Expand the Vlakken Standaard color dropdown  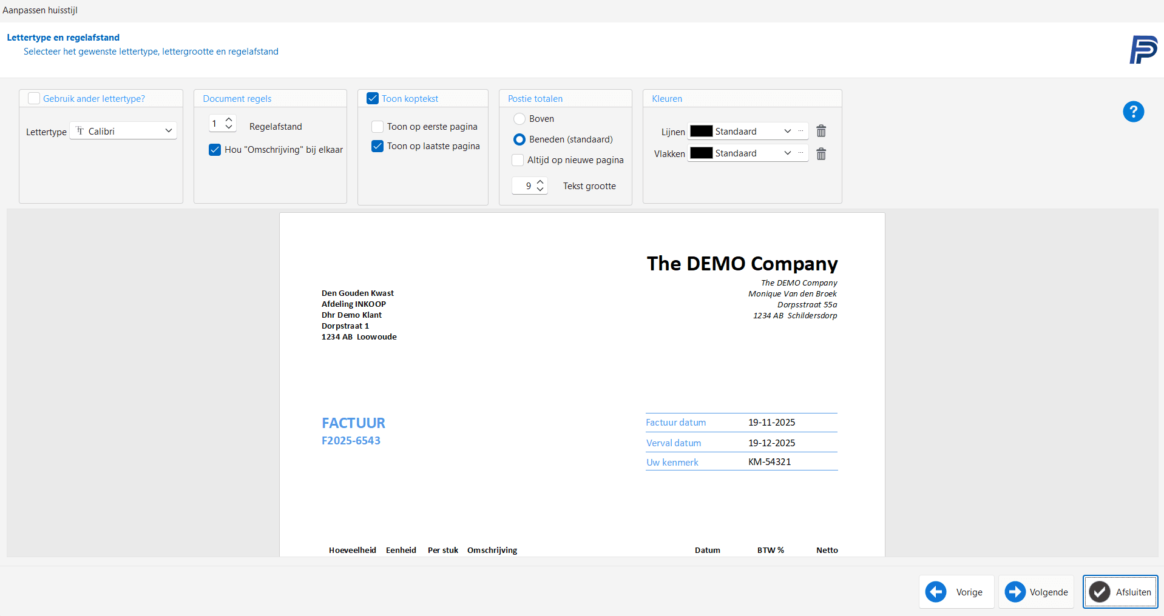(x=788, y=153)
